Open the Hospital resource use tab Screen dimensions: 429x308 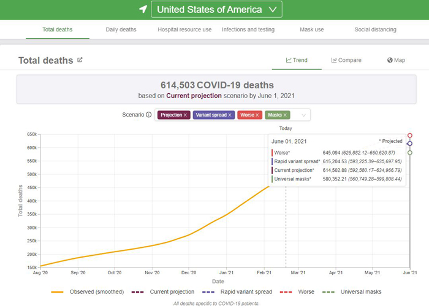(x=184, y=29)
